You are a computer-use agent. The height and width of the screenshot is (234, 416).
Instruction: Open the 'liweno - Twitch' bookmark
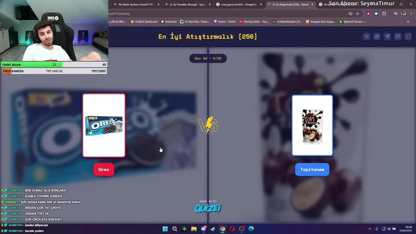[225, 22]
